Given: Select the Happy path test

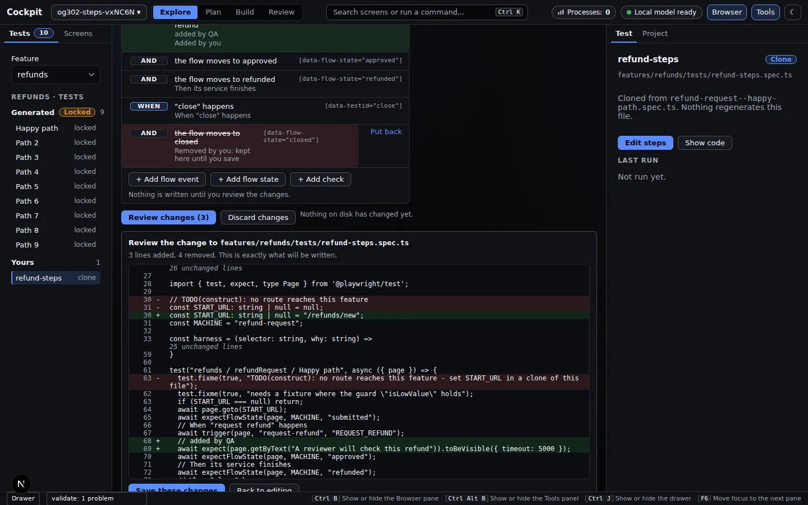Looking at the screenshot, I should (56, 128).
